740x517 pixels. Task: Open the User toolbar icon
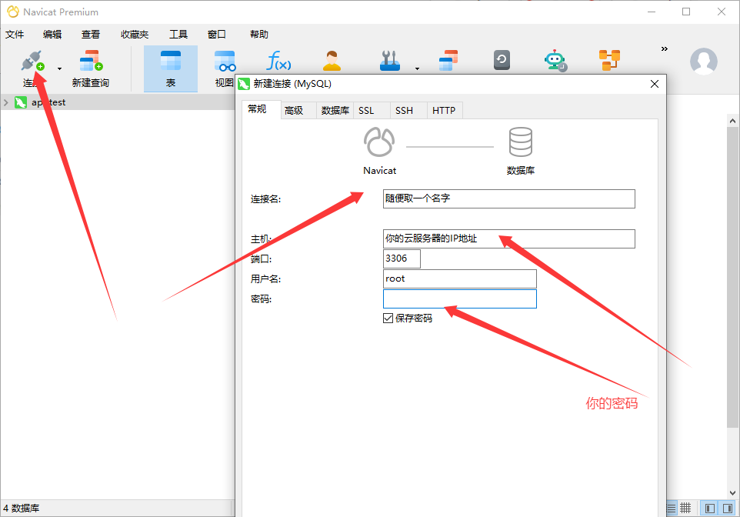pyautogui.click(x=332, y=61)
